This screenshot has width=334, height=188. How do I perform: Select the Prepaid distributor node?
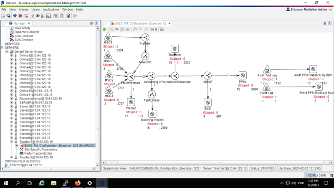click(x=131, y=102)
